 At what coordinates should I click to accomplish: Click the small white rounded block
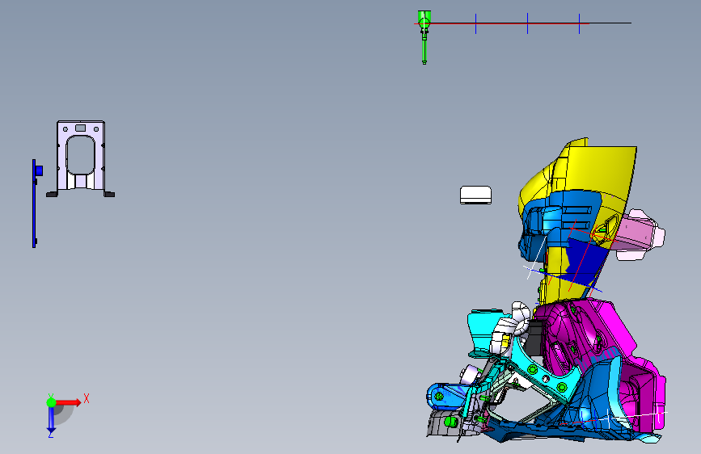tap(475, 195)
